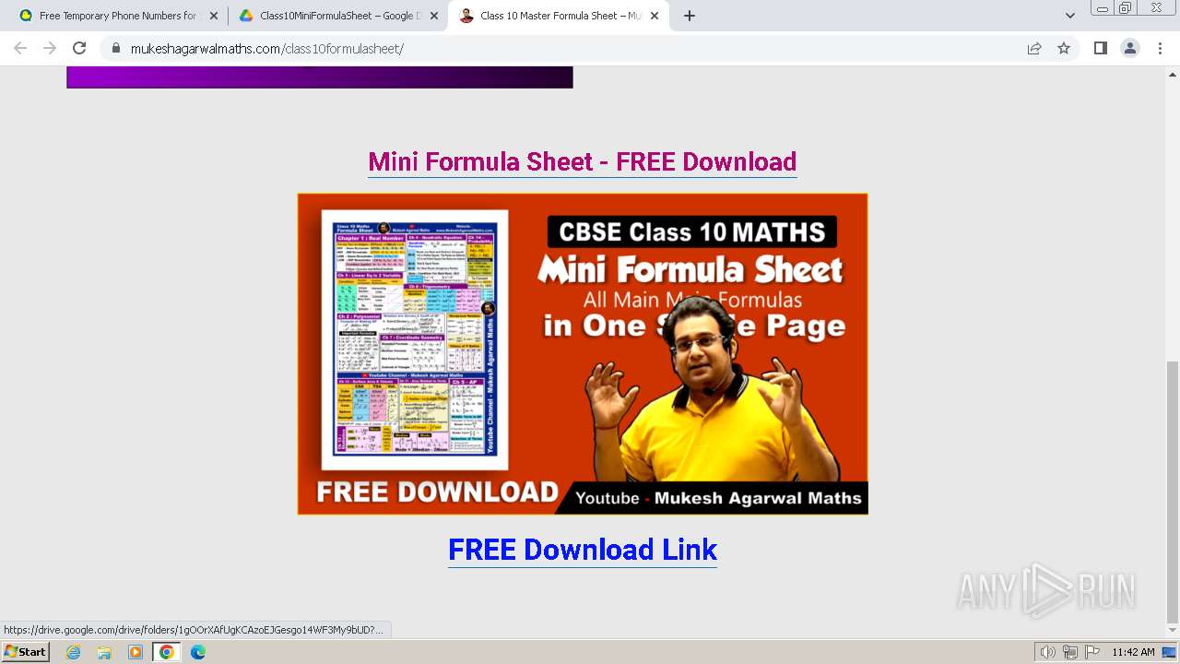Open Chrome three-dot menu
This screenshot has height=664, width=1180.
[x=1160, y=48]
